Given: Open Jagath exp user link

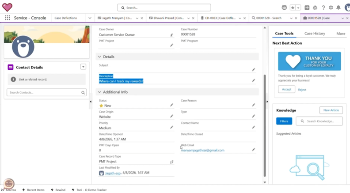Looking at the screenshot, I should click(113, 173).
